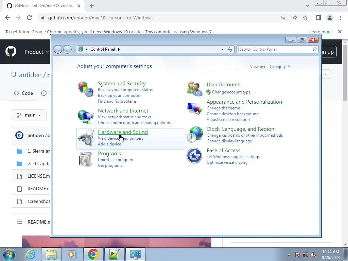Image resolution: width=348 pixels, height=261 pixels.
Task: Open Chrome tab search dropdown
Action: (x=307, y=6)
